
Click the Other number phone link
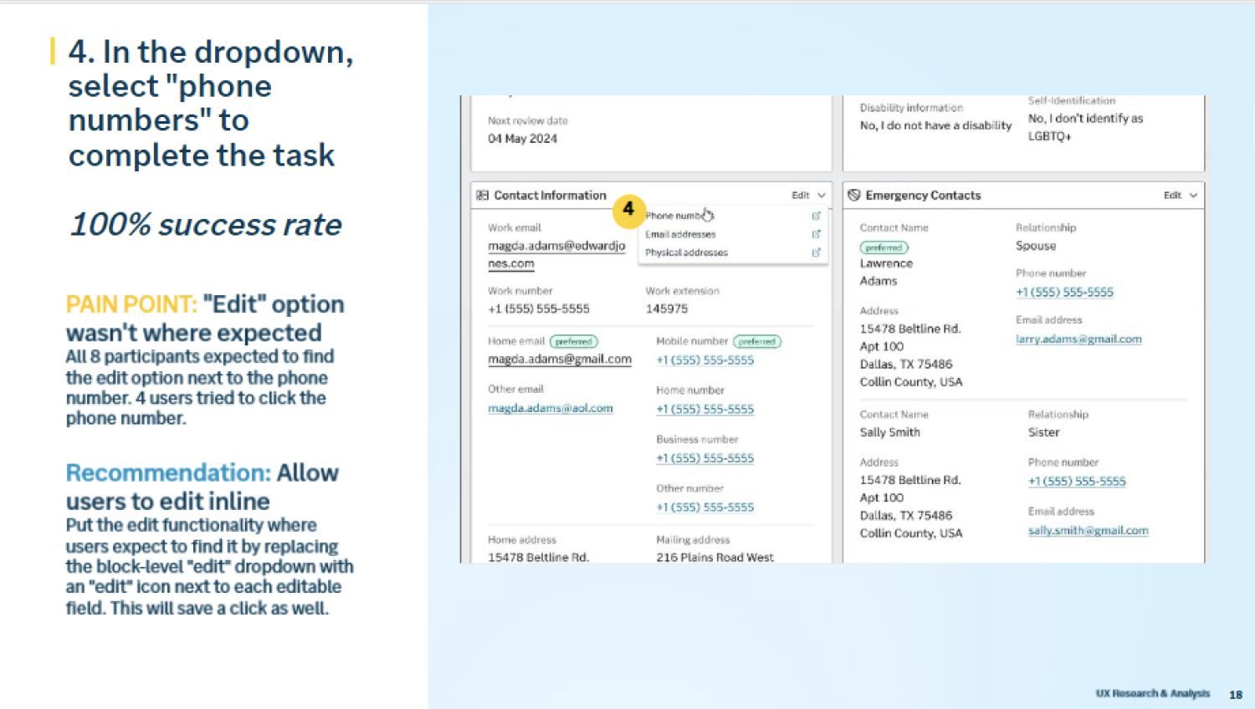click(704, 508)
